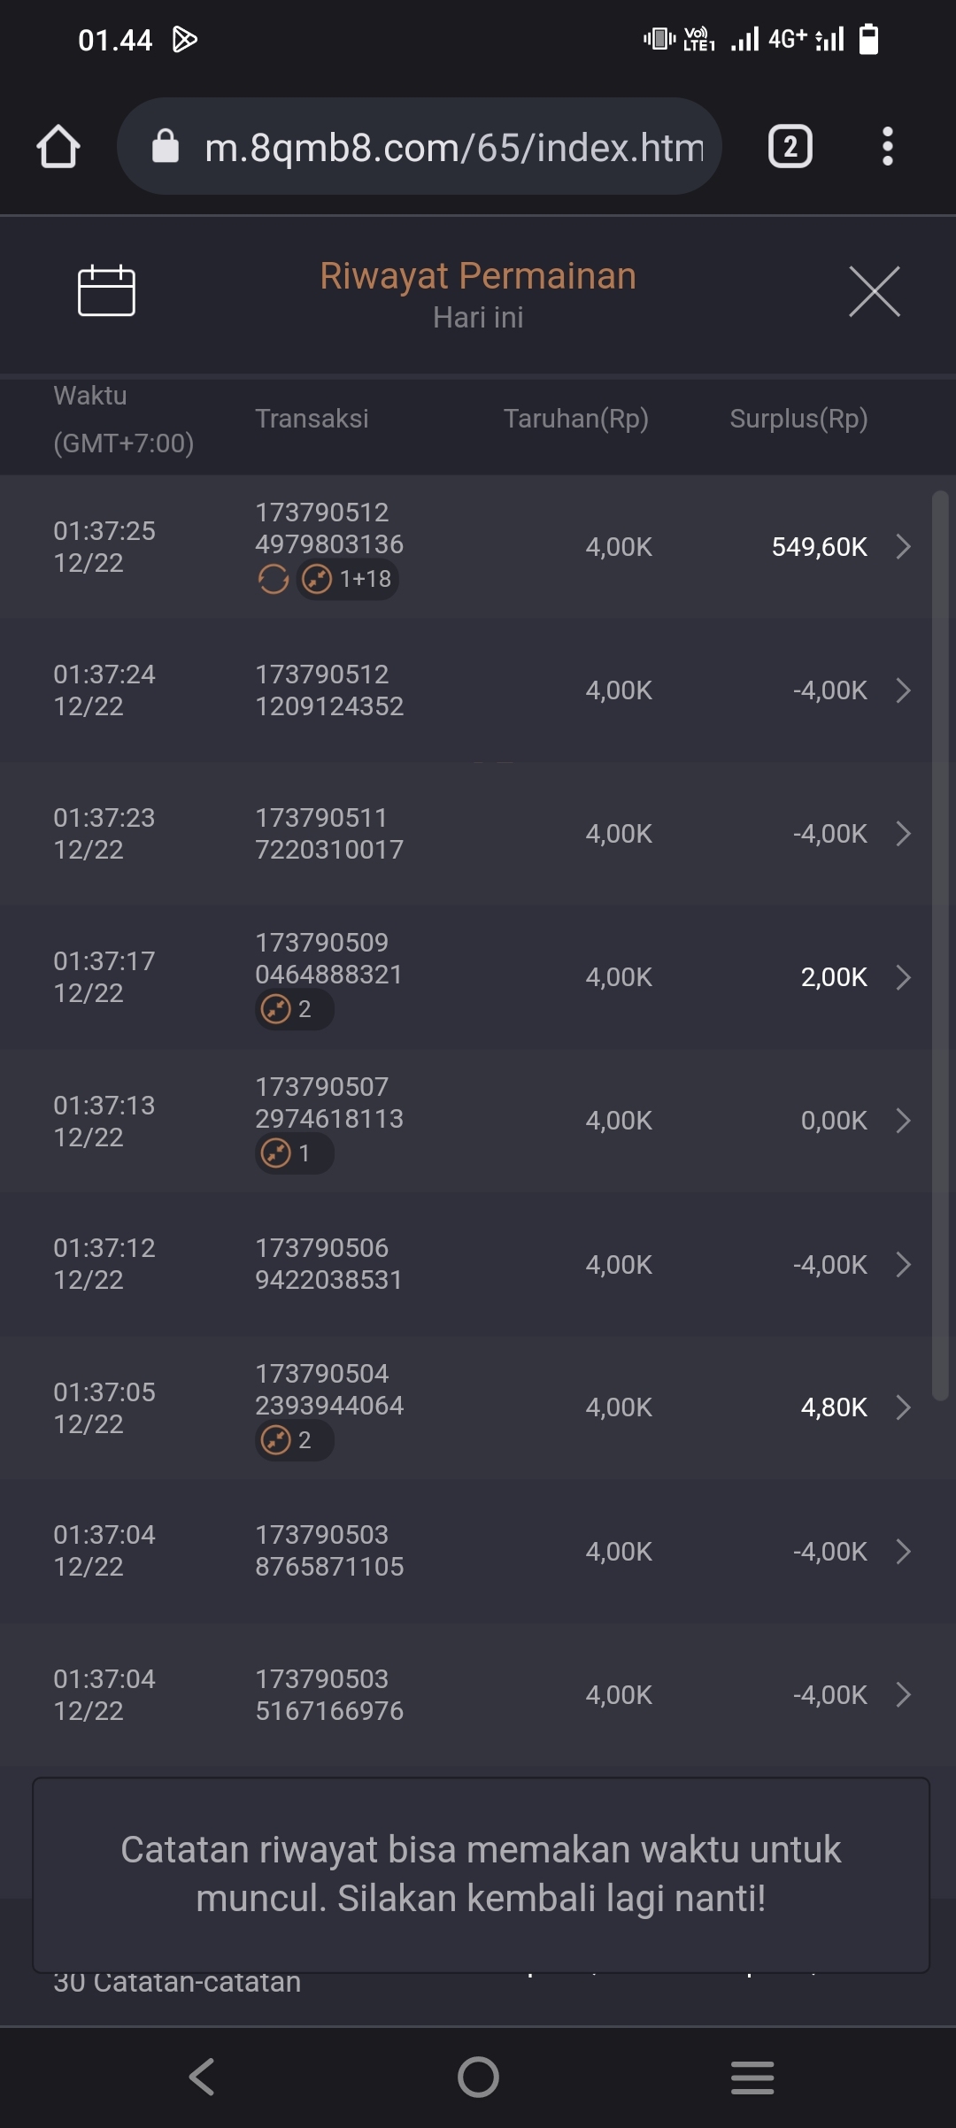956x2128 pixels.
Task: Tap the free spin badge under 0464888321
Action: (294, 1009)
